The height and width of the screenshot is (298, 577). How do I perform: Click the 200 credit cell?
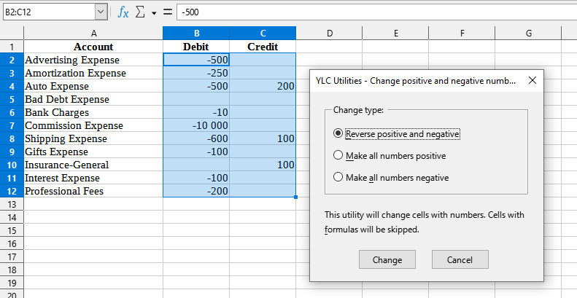tap(263, 86)
